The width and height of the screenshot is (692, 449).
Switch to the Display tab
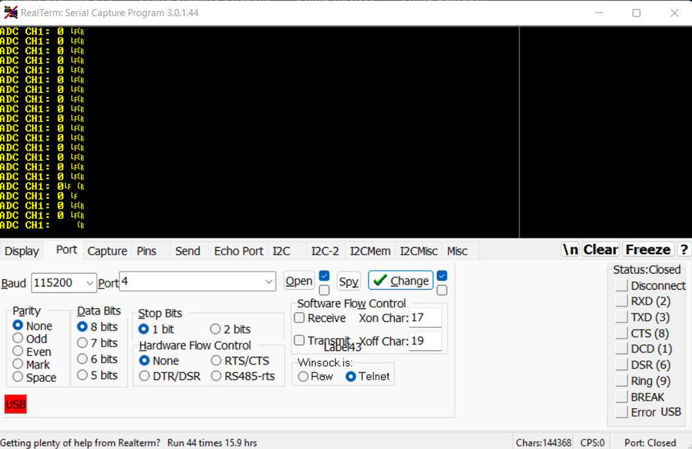(22, 252)
